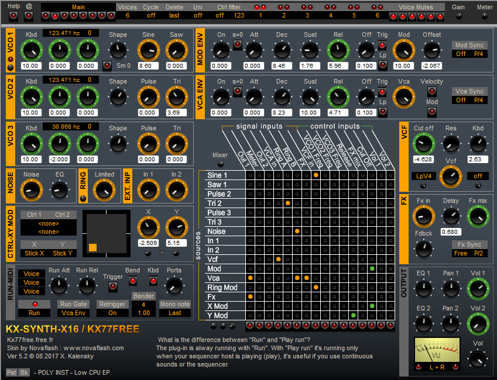
Task: Select the Sine 1 matrix row label
Action: [225, 175]
